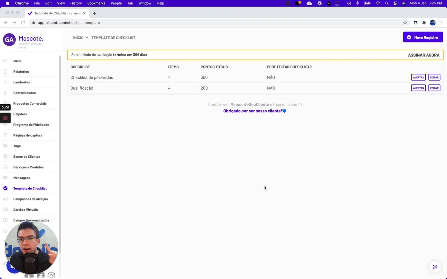Click the 'TEMPLATE DE CHECKLIST' breadcrumb text
The height and width of the screenshot is (279, 447).
point(113,38)
